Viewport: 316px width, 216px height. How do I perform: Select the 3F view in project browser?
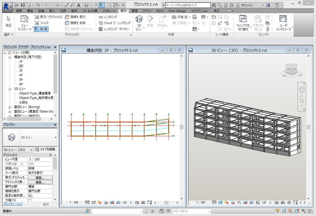point(21,70)
